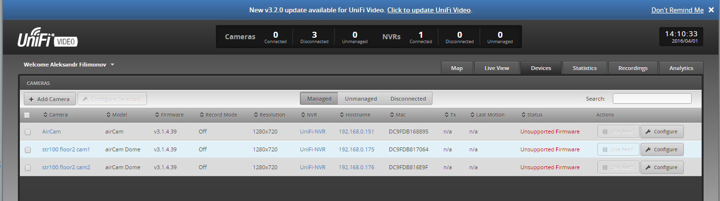Sort by the Last Motion column
Image resolution: width=720 pixels, height=201 pixels.
pyautogui.click(x=490, y=115)
